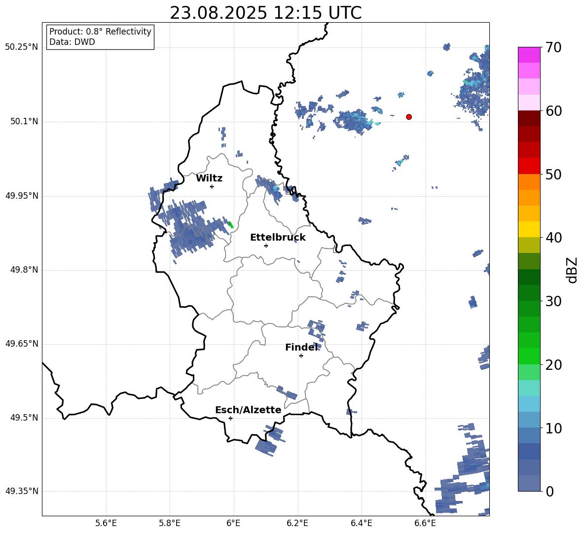The width and height of the screenshot is (584, 533).
Task: Click the colorbar tick label '10'
Action: click(553, 428)
